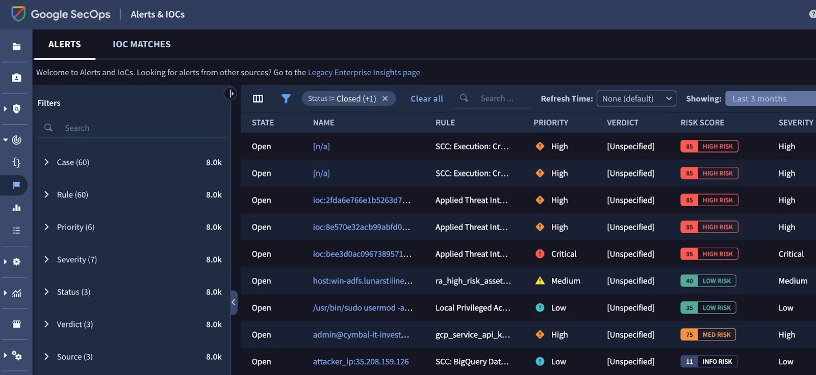The image size is (816, 375).
Task: Expand the Source (3) filter
Action: (x=46, y=356)
